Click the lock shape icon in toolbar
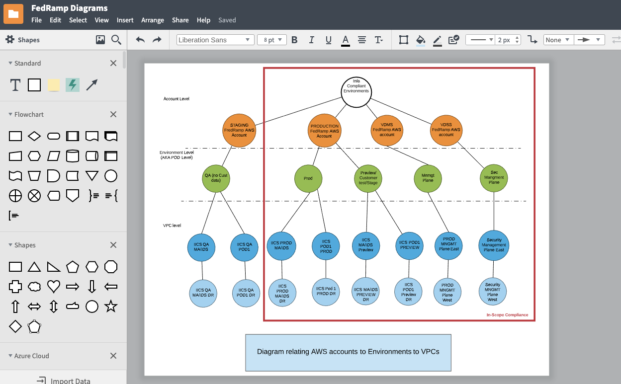Viewport: 621px width, 384px height. coord(453,40)
